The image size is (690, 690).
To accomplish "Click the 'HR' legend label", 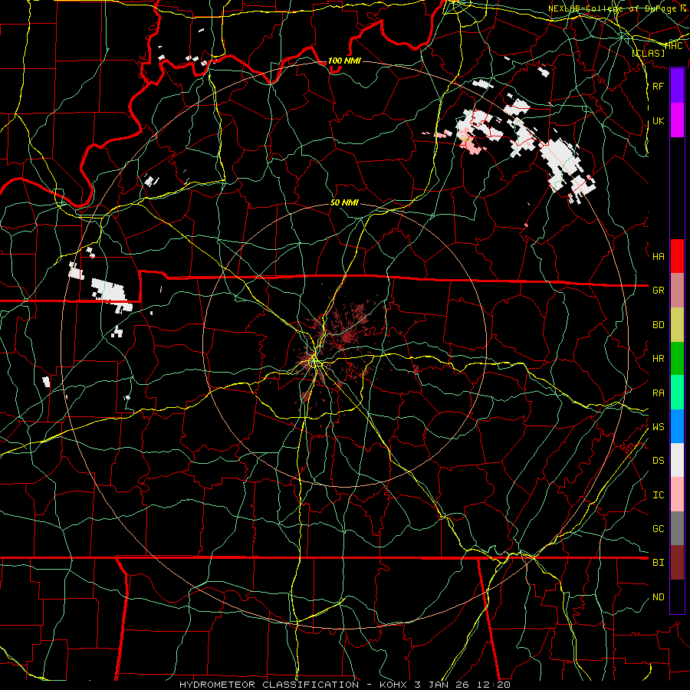I will [x=658, y=359].
